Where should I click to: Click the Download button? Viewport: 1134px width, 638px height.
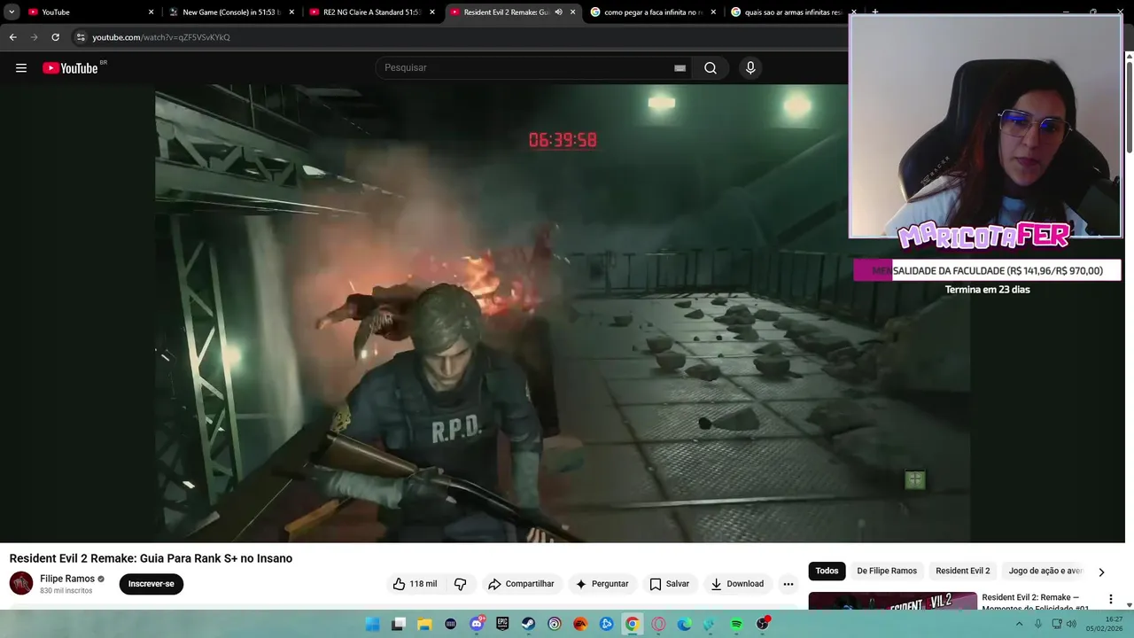[x=737, y=584]
